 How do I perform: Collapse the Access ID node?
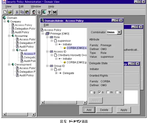click(x=47, y=51)
